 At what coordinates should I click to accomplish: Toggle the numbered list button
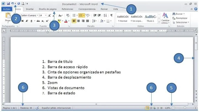coord(80,15)
